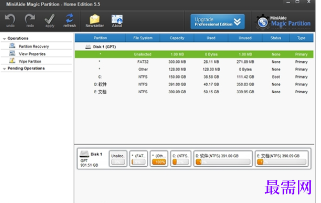Sort by the Partition column header
The height and width of the screenshot is (203, 321).
tap(100, 38)
